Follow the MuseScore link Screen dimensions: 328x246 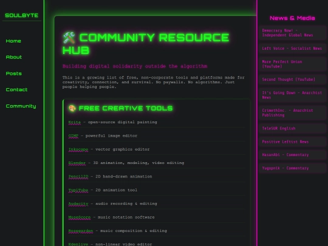(x=80, y=217)
